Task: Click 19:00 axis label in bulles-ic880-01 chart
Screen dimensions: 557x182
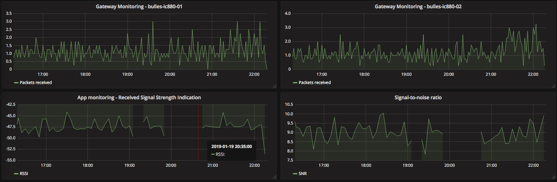Action: click(x=128, y=74)
